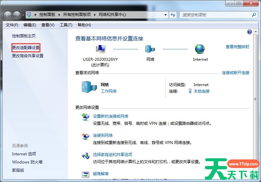The height and width of the screenshot is (182, 261).
Task: Select 所有控制面板项 in the address breadcrumb
Action: (77, 15)
